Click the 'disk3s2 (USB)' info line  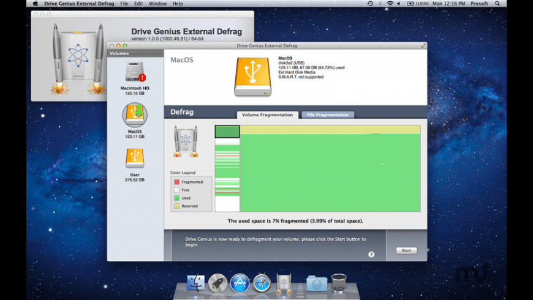[x=292, y=63]
